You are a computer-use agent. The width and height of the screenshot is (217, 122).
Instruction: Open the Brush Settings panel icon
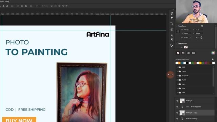click(x=172, y=45)
